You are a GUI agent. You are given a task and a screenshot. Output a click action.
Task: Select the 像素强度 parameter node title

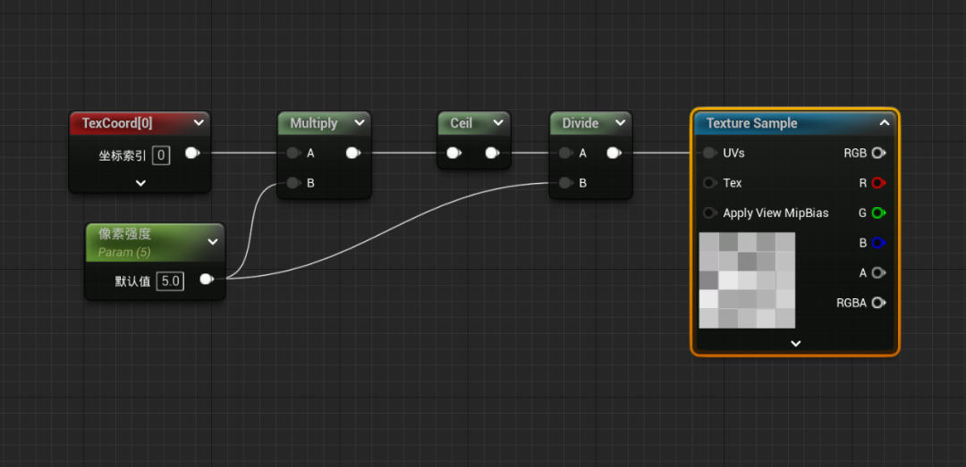coord(124,235)
